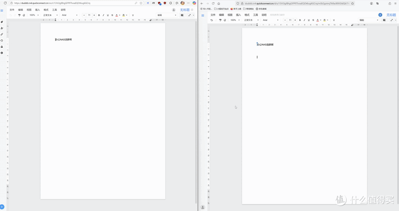Toggle italic in the right window toolbar
Image resolution: width=399 pixels, height=211 pixels.
point(304,20)
